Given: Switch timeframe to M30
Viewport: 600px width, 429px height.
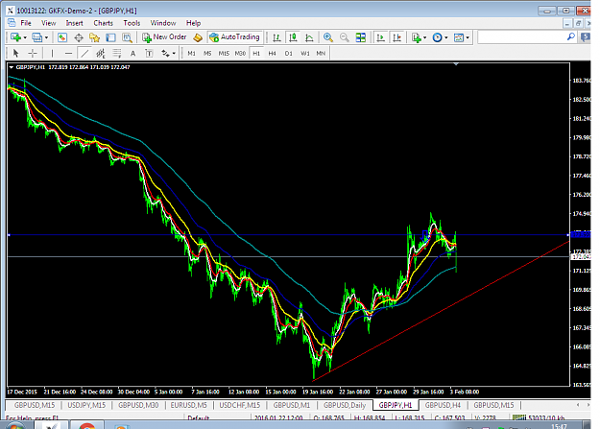Looking at the screenshot, I should [240, 53].
